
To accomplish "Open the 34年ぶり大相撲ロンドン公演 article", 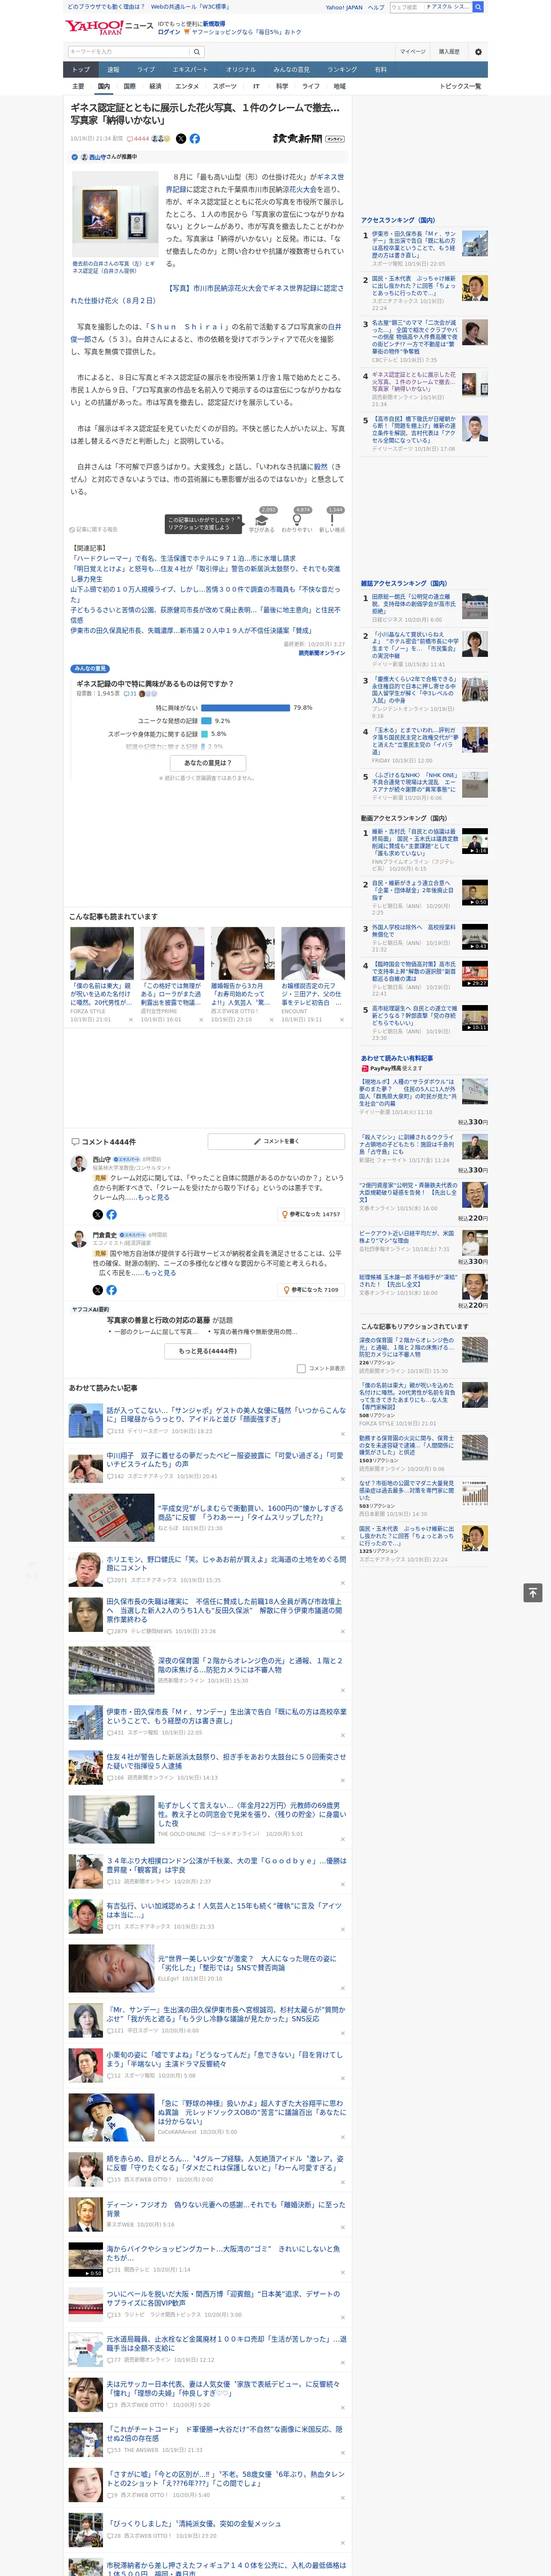I will (226, 1865).
